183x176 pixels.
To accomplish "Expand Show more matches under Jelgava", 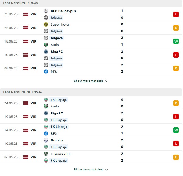I will tap(88, 81).
